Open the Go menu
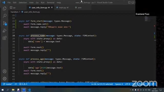 37,3
